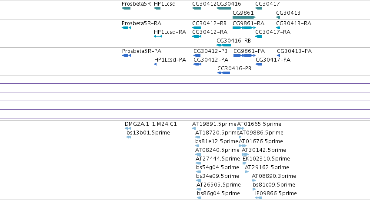Select the CG9861-RA label text
Screen dimensions: 370x200
click(x=248, y=23)
